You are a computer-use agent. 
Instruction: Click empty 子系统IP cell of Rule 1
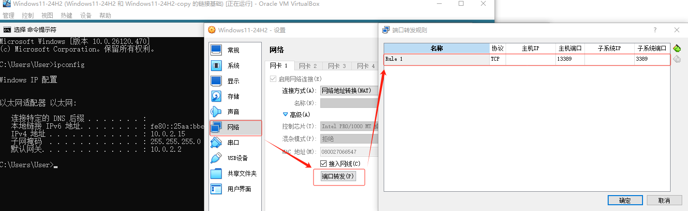tap(610, 59)
